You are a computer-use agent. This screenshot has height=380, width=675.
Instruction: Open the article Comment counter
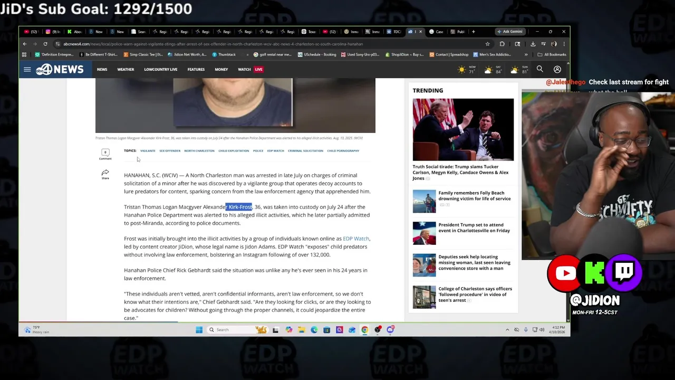pyautogui.click(x=105, y=154)
